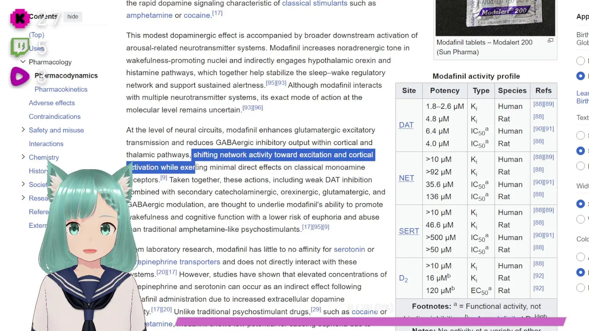Expand the Society section chevron in contents
This screenshot has width=589, height=331.
(23, 184)
